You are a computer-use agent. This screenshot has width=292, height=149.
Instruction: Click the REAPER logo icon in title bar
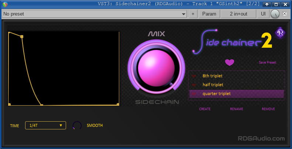[5, 4]
